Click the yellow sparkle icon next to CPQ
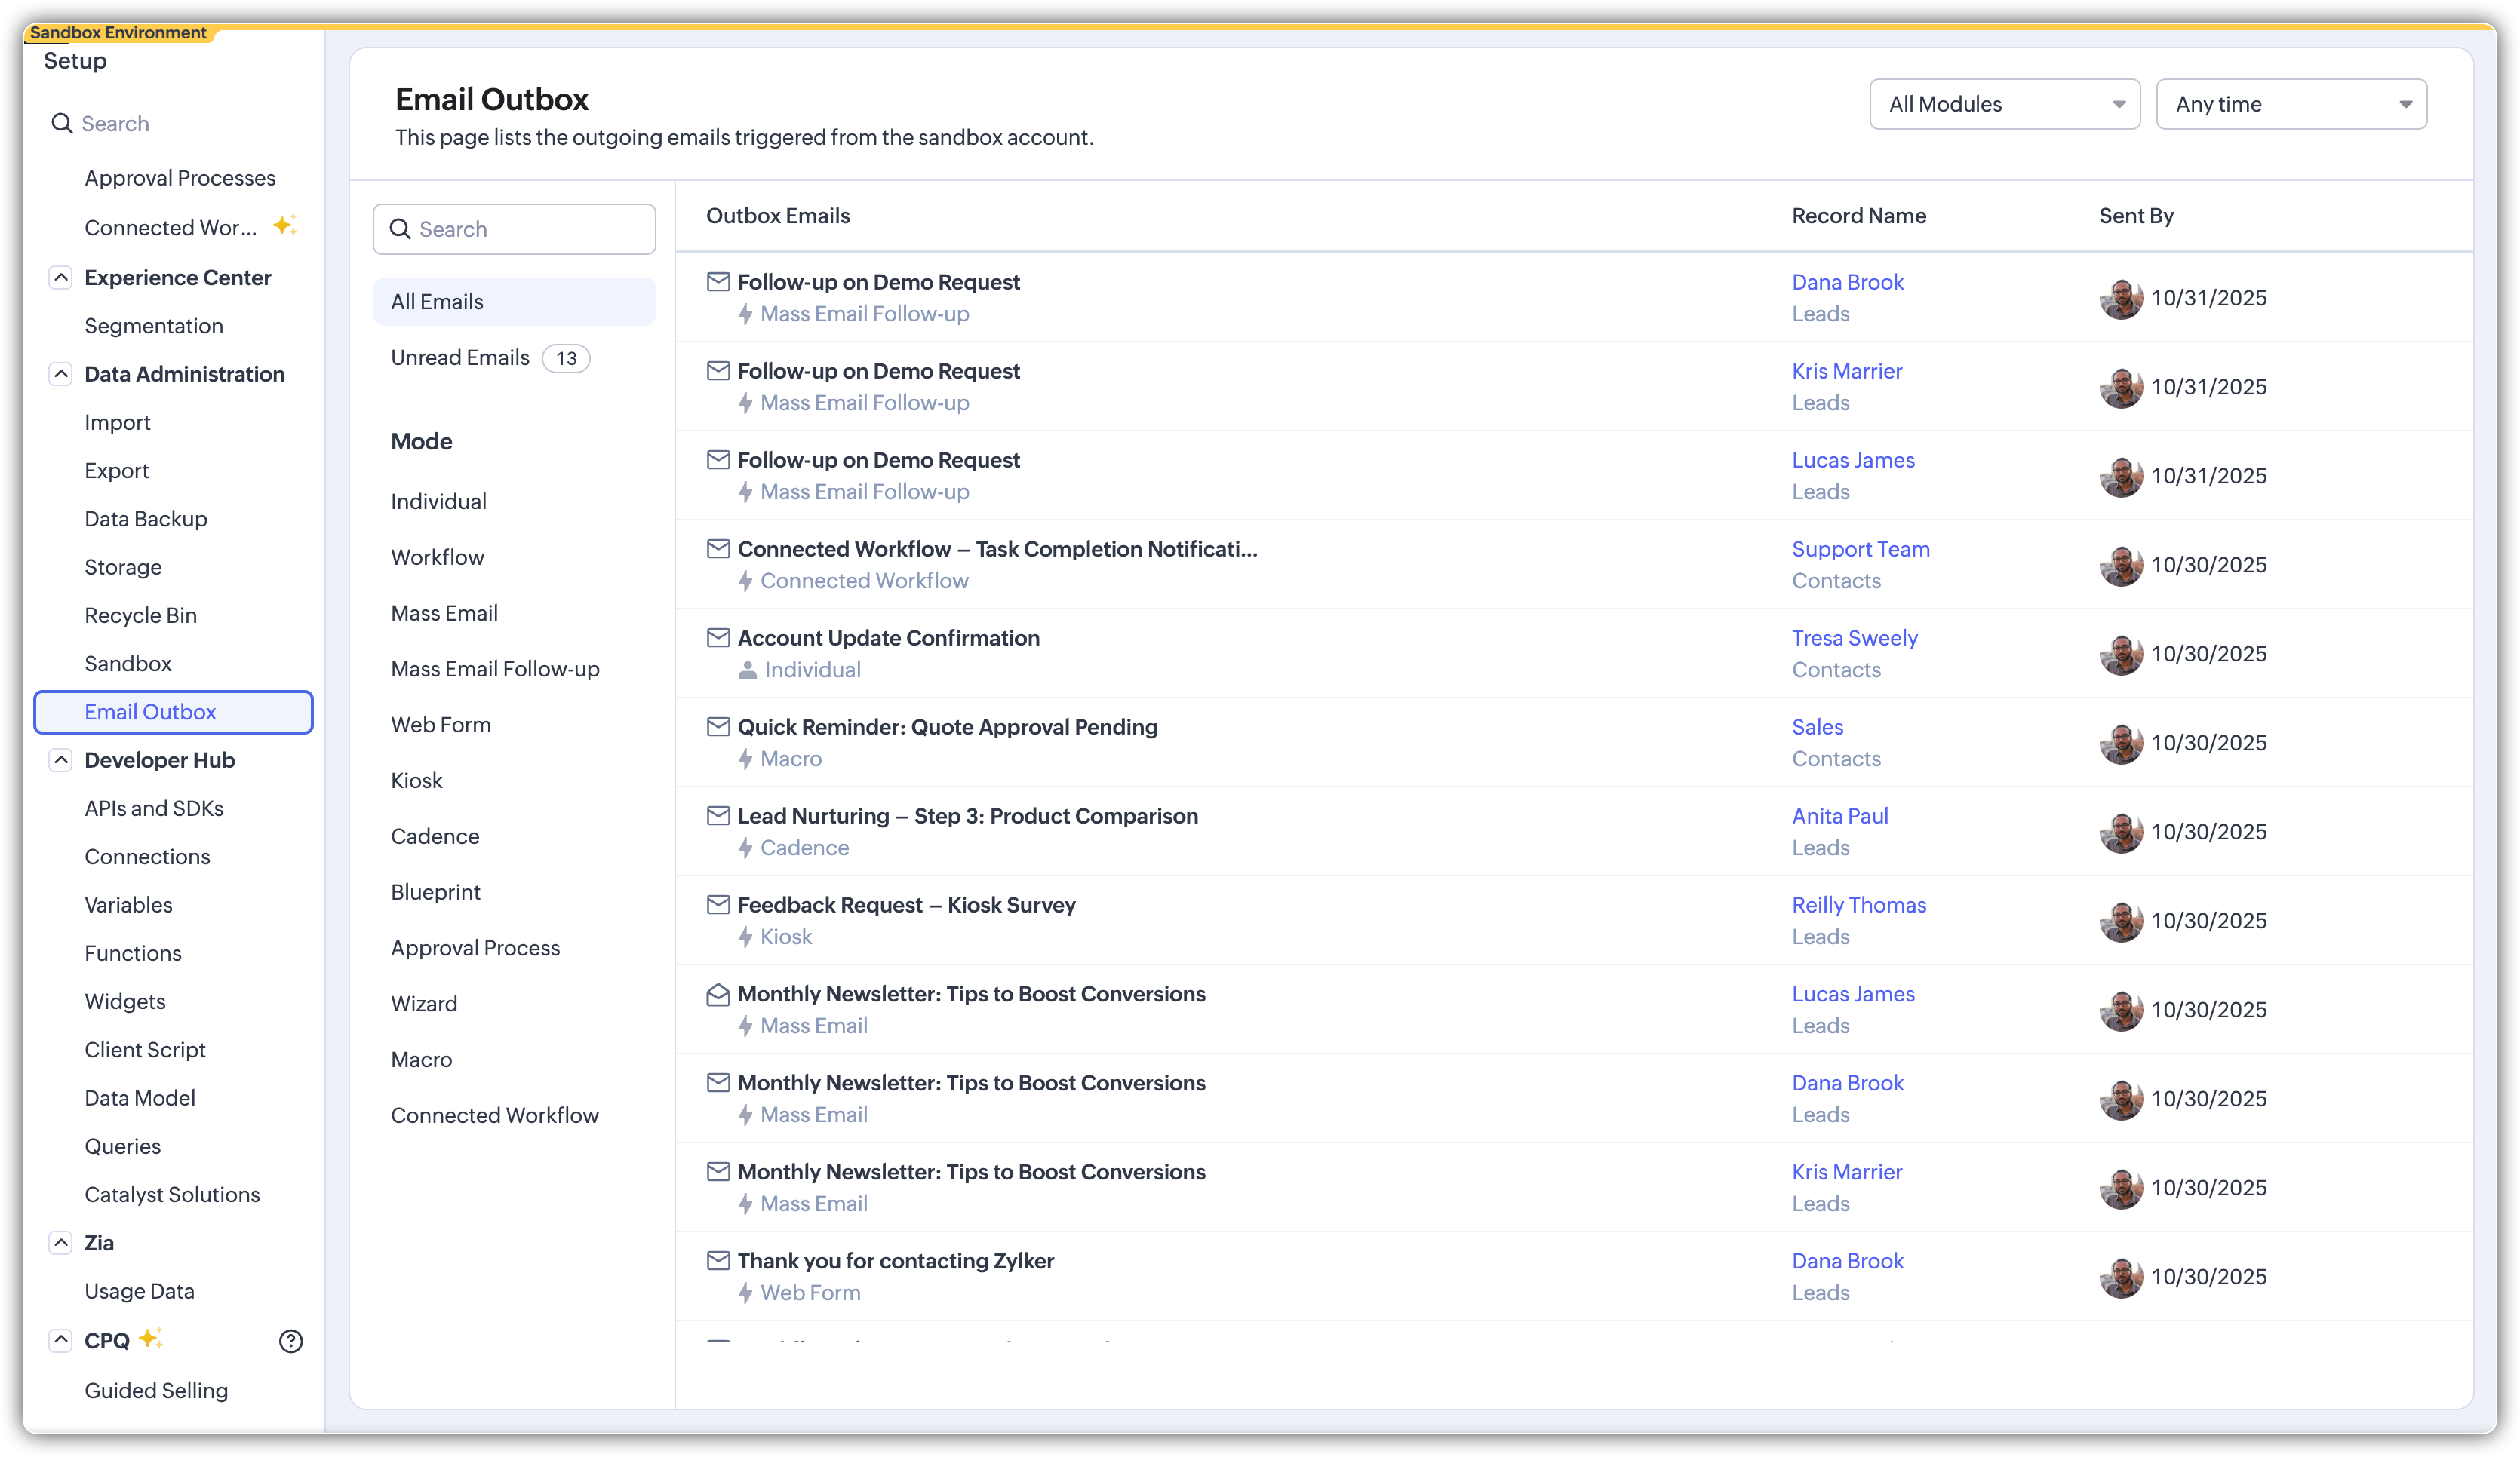Screen dimensions: 2520x1457 click(x=150, y=1339)
